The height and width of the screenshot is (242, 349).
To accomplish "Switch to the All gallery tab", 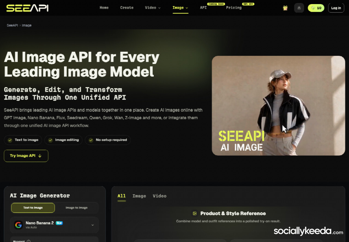I will coord(122,196).
